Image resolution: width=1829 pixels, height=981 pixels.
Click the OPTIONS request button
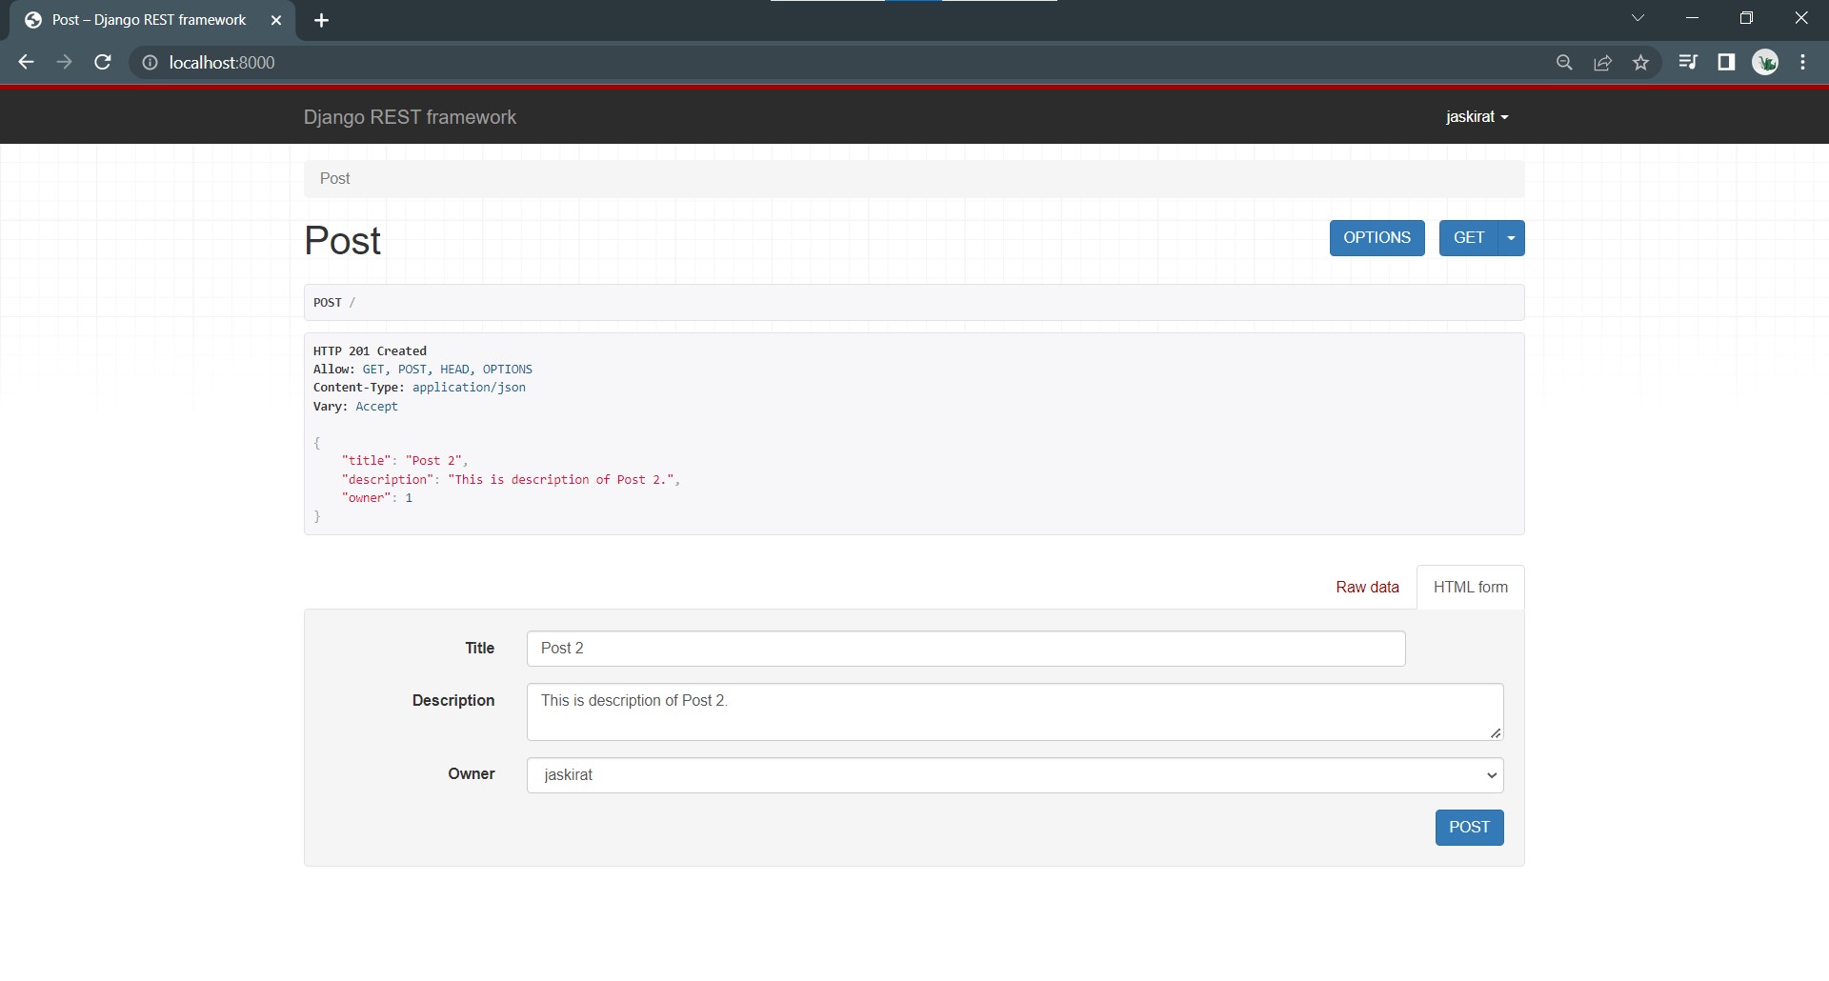pos(1377,237)
